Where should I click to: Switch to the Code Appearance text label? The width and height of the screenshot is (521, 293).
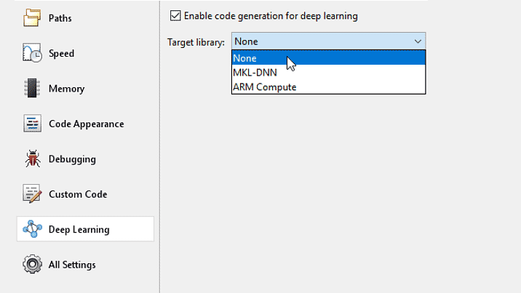coord(86,124)
